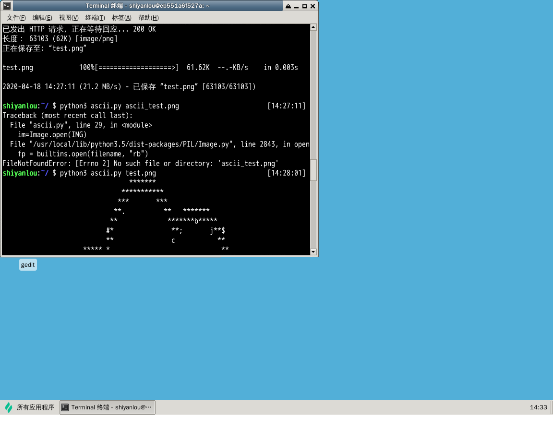Expand the 标签(A) menu
The height and width of the screenshot is (430, 553).
pyautogui.click(x=121, y=18)
